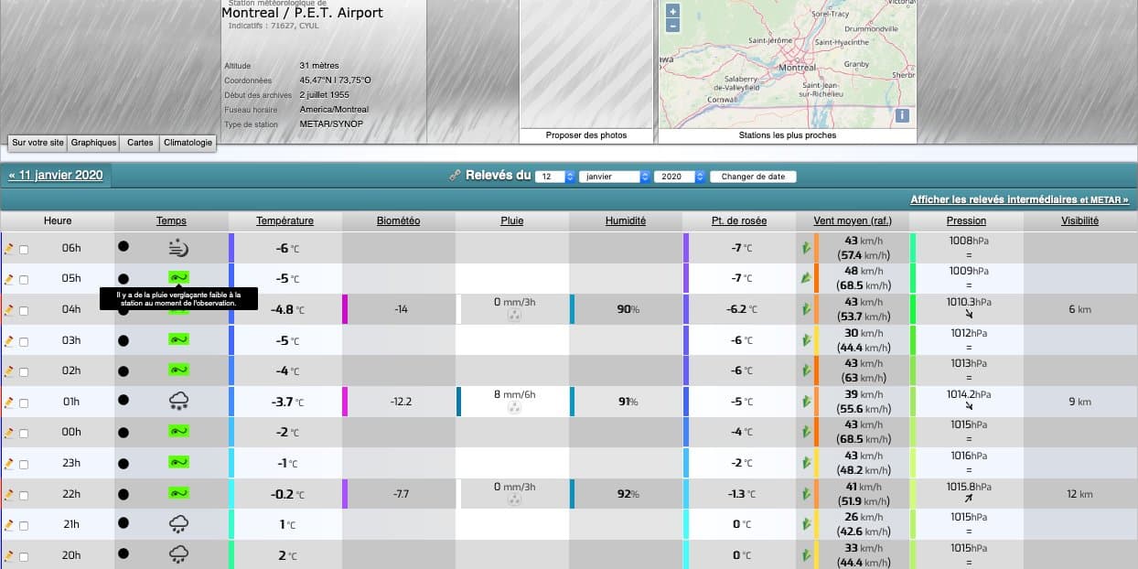Click the wind direction arrow for 05h

(806, 278)
